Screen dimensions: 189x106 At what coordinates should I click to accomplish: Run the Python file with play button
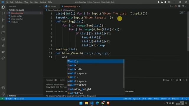click(x=170, y=6)
